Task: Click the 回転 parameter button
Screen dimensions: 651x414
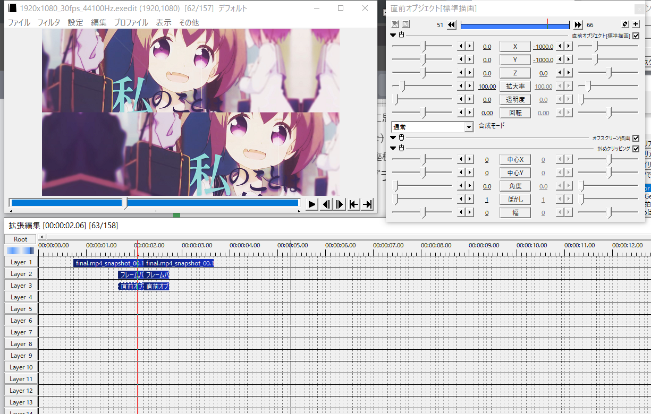Action: point(515,113)
